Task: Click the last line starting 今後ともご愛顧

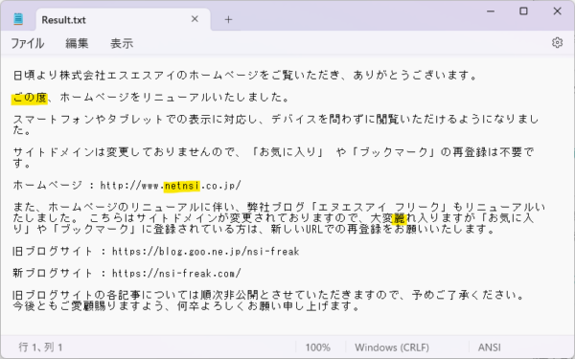Action: tap(187, 306)
